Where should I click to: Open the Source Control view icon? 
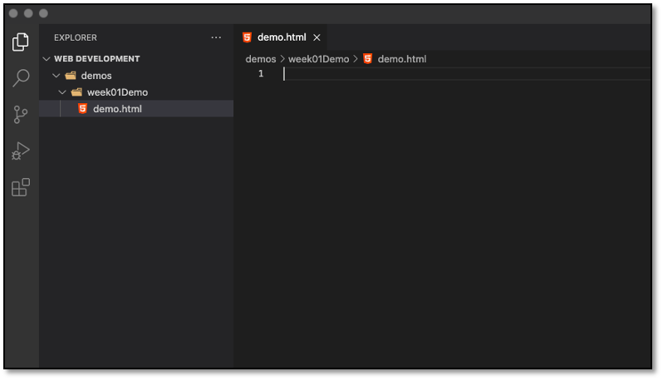tap(20, 115)
